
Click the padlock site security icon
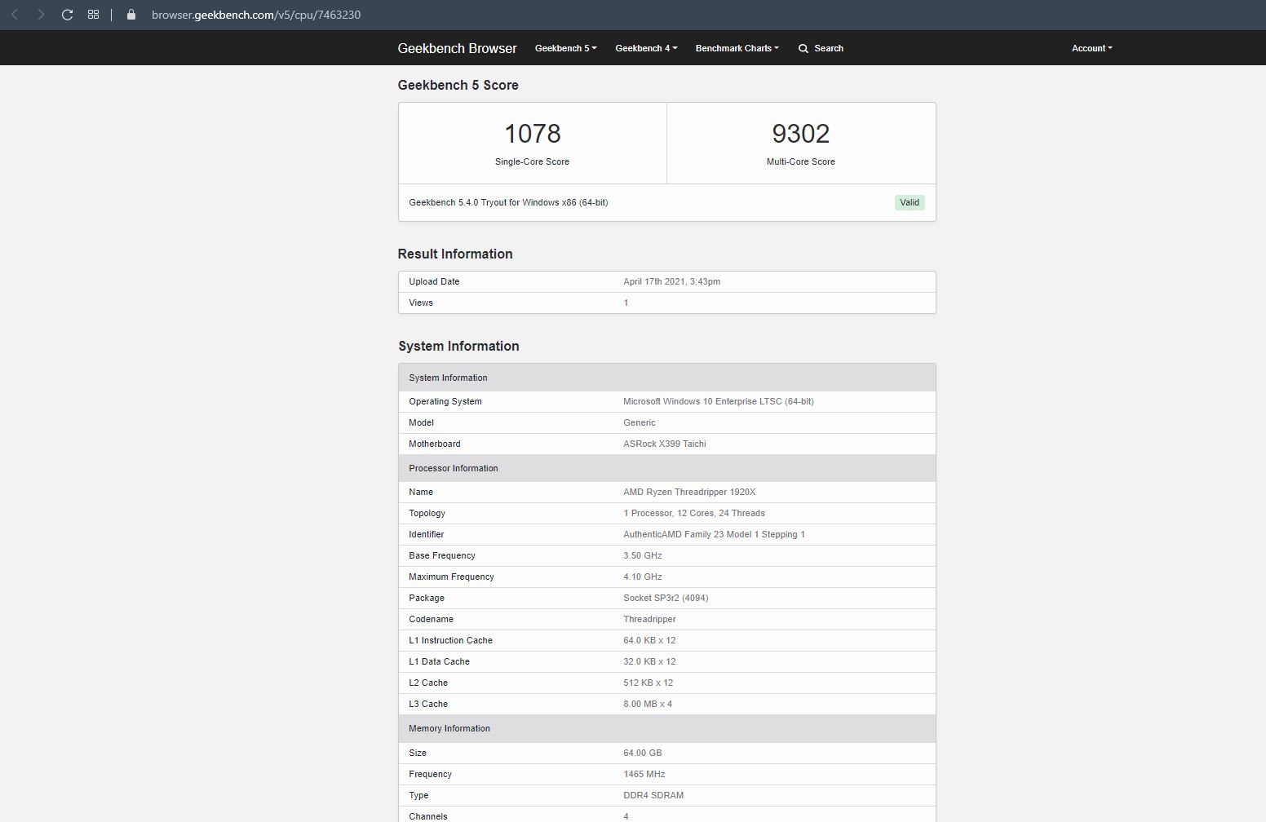[x=131, y=15]
